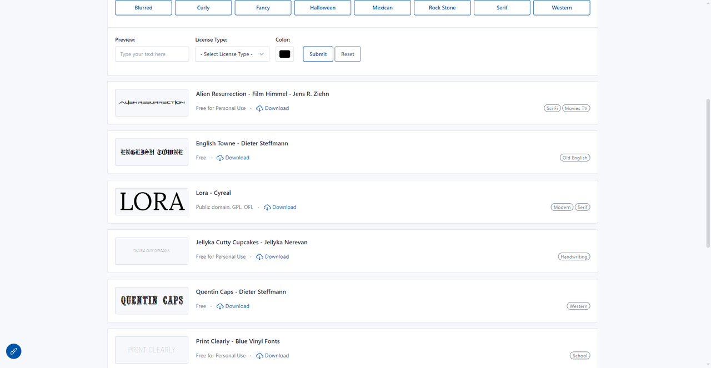Image resolution: width=711 pixels, height=368 pixels.
Task: Click the download cloud icon for Quentin Caps
Action: pos(220,306)
